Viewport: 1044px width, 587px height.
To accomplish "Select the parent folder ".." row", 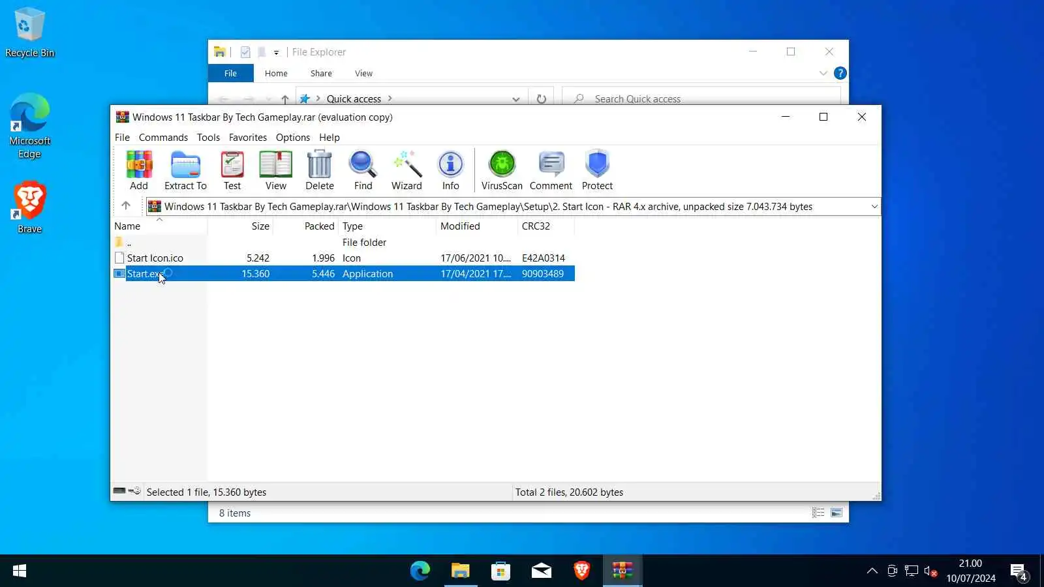I will [343, 242].
